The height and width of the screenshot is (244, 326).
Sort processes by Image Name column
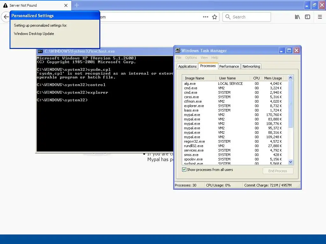(199, 78)
